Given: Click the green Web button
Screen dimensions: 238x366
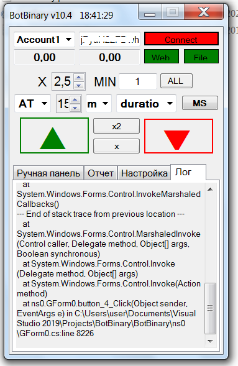Looking at the screenshot, I should 162,57.
